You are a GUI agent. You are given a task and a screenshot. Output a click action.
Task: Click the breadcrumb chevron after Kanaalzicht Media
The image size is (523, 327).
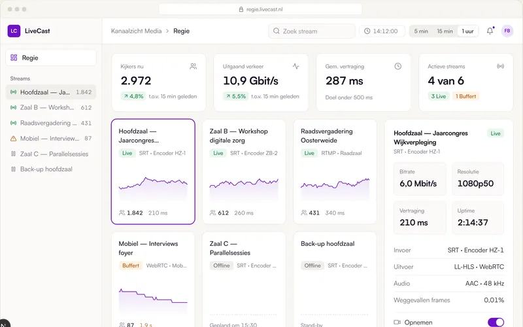coord(167,31)
